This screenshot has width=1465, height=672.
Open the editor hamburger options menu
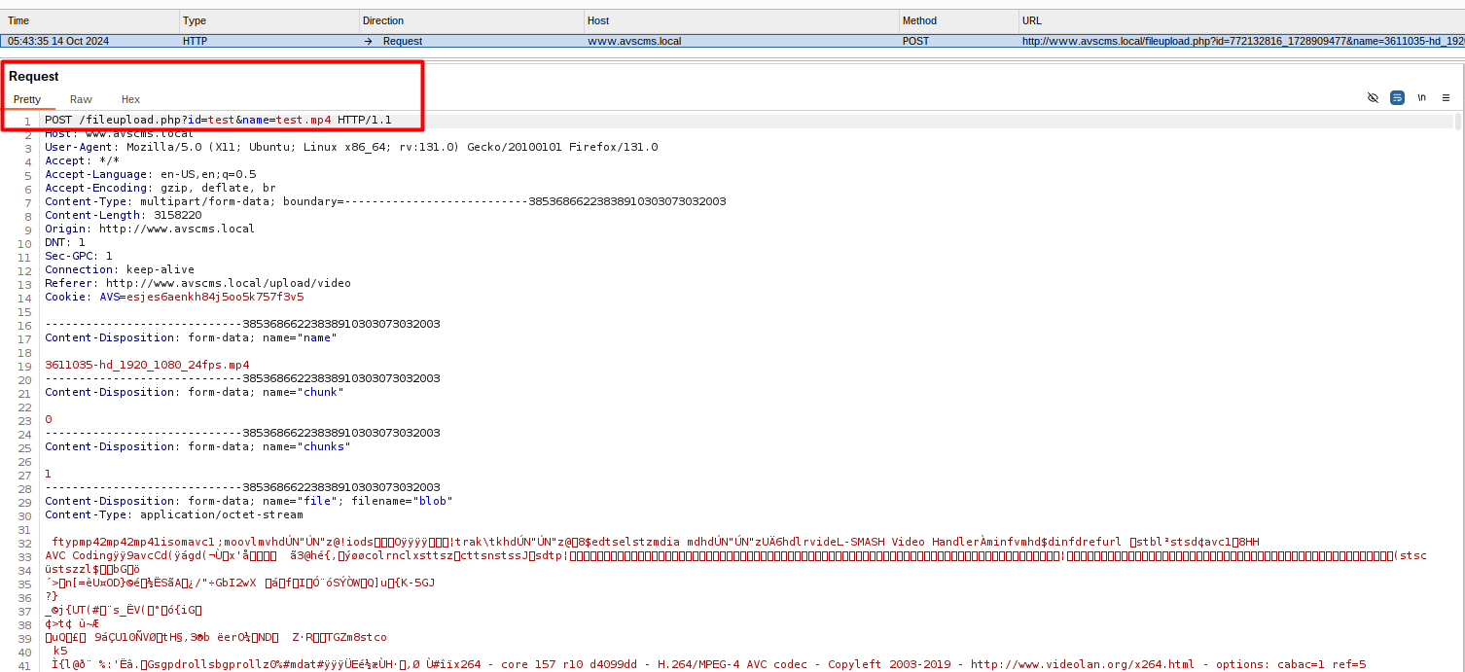[x=1446, y=98]
